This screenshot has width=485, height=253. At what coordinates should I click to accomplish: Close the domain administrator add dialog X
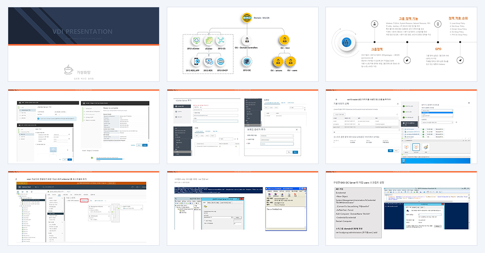coord(297,130)
